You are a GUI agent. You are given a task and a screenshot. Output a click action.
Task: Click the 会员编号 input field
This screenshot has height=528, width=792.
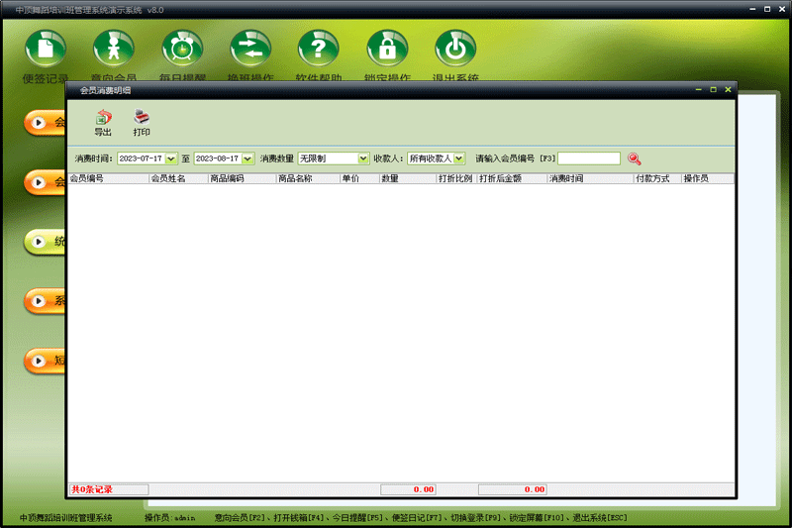589,158
